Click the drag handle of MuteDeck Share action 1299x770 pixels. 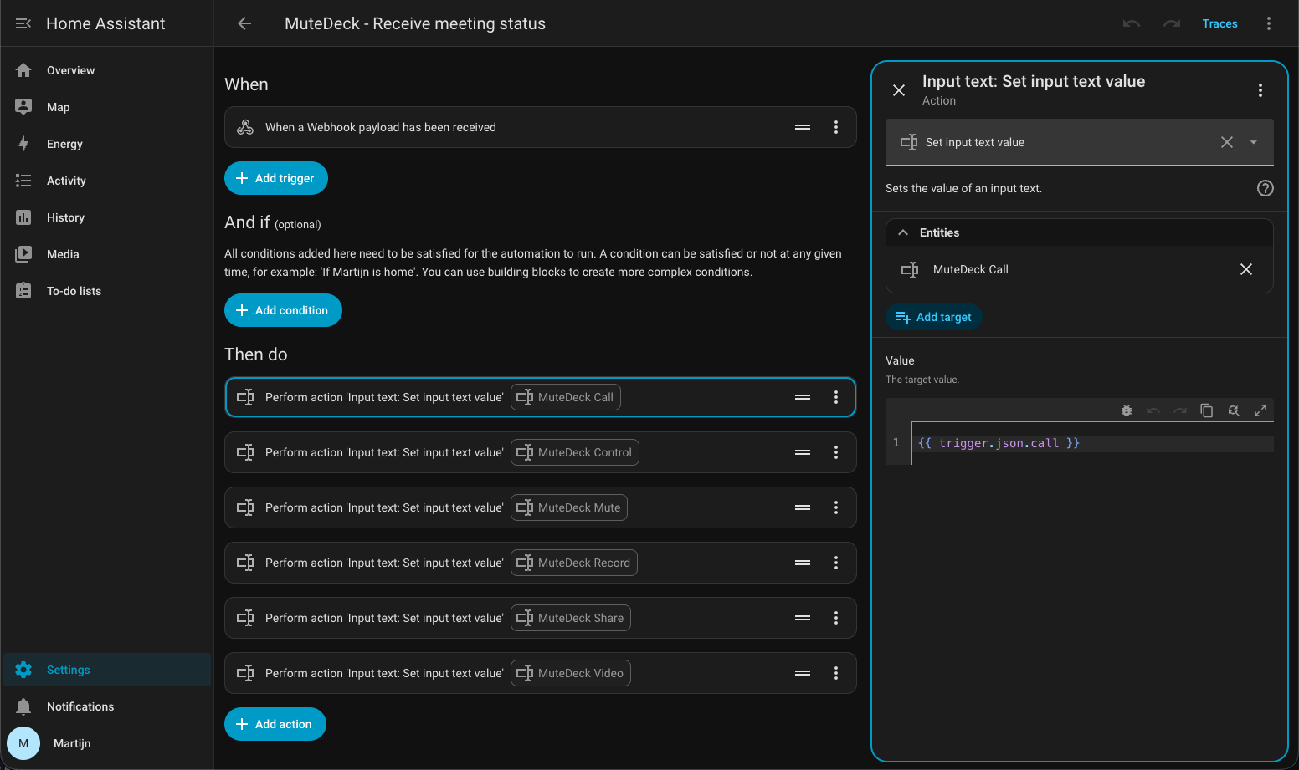[x=803, y=618]
